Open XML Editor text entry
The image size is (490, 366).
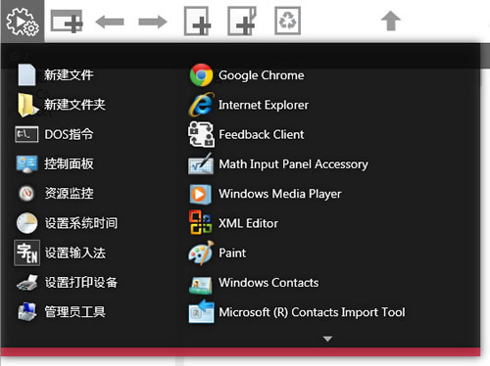coord(248,223)
